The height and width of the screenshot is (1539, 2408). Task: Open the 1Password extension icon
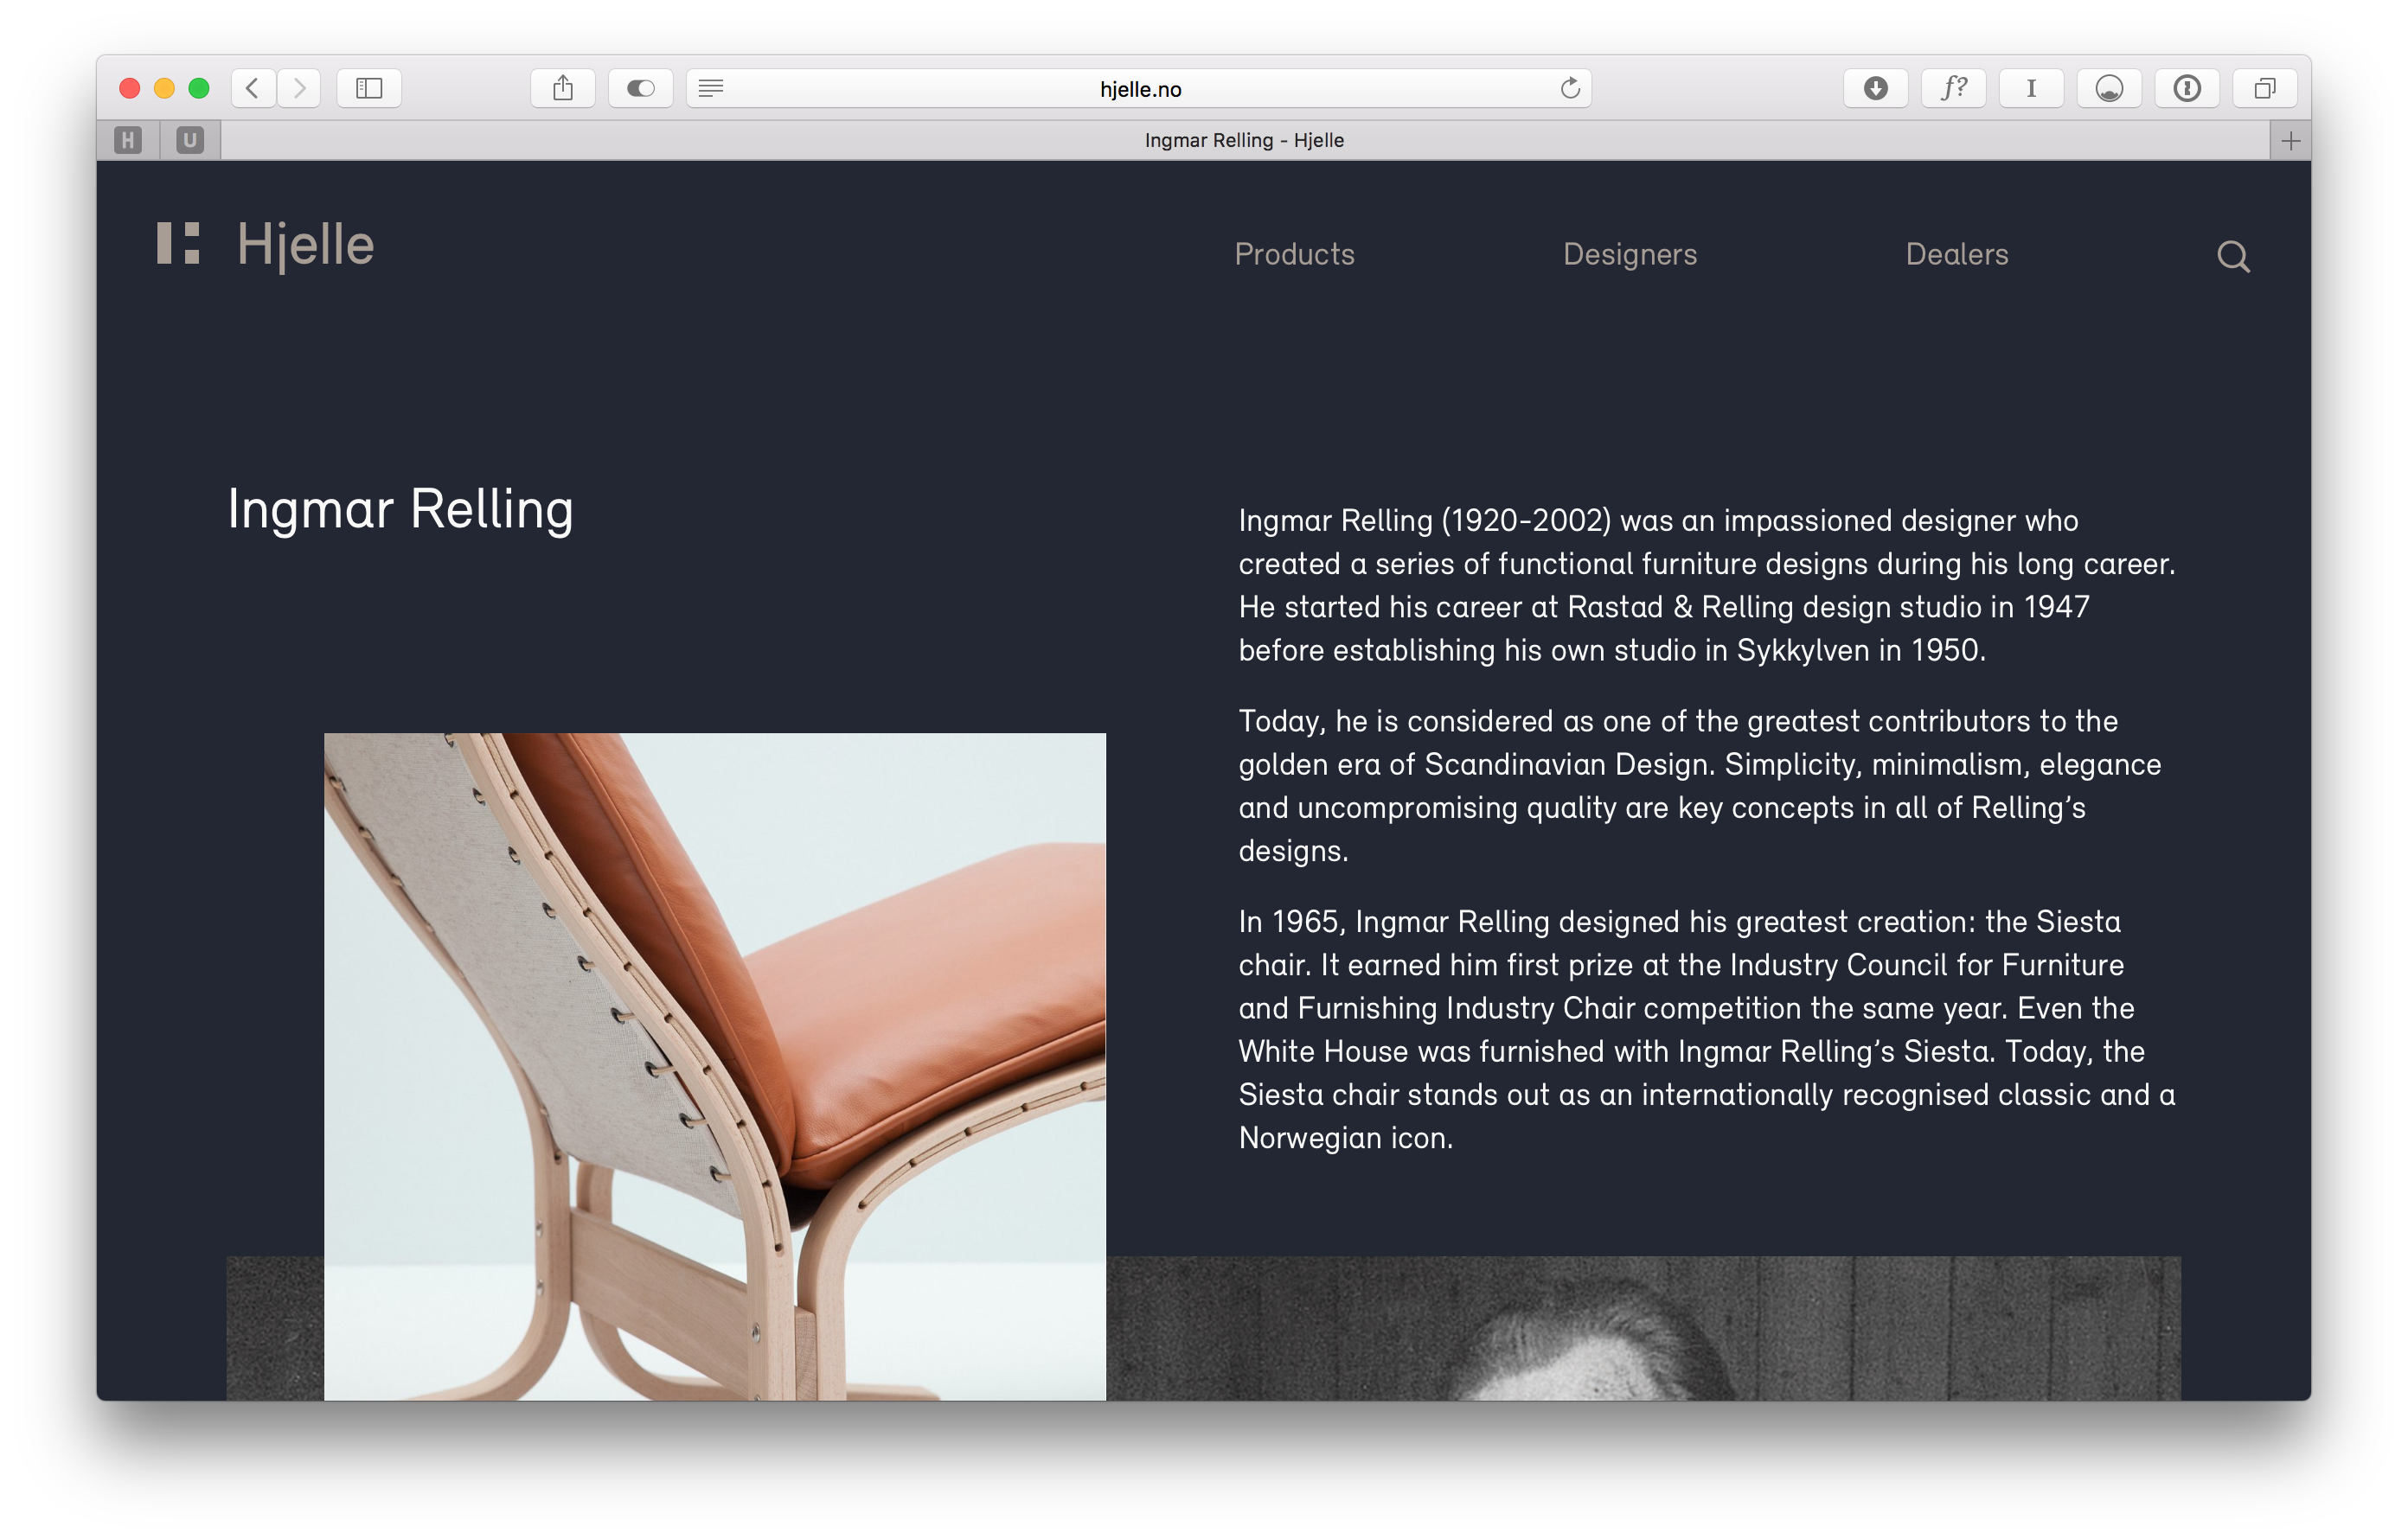[2187, 88]
